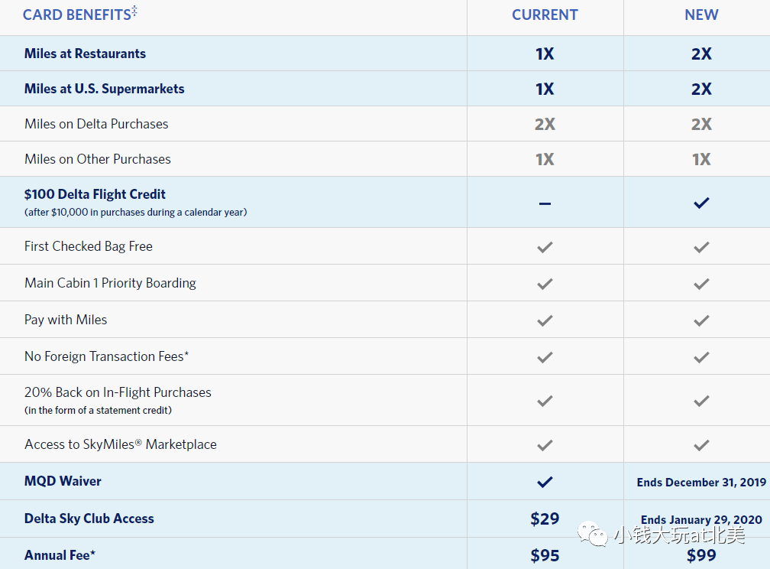Click new 2X value for Miles at Restaurants
The height and width of the screenshot is (569, 770).
(x=701, y=54)
